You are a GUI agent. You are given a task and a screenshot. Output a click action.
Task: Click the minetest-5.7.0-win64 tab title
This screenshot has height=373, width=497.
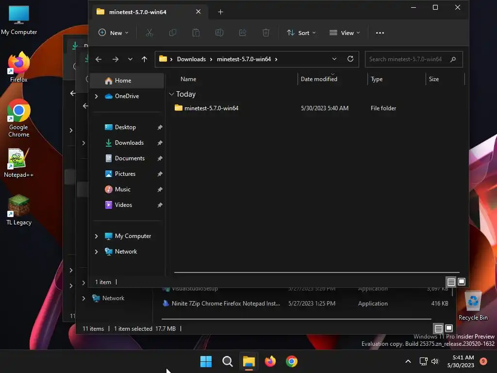[x=137, y=12]
